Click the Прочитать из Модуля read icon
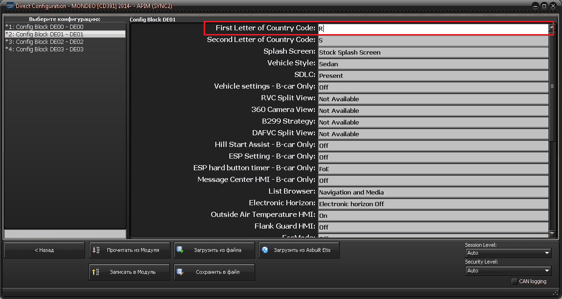The width and height of the screenshot is (562, 299). pyautogui.click(x=96, y=250)
